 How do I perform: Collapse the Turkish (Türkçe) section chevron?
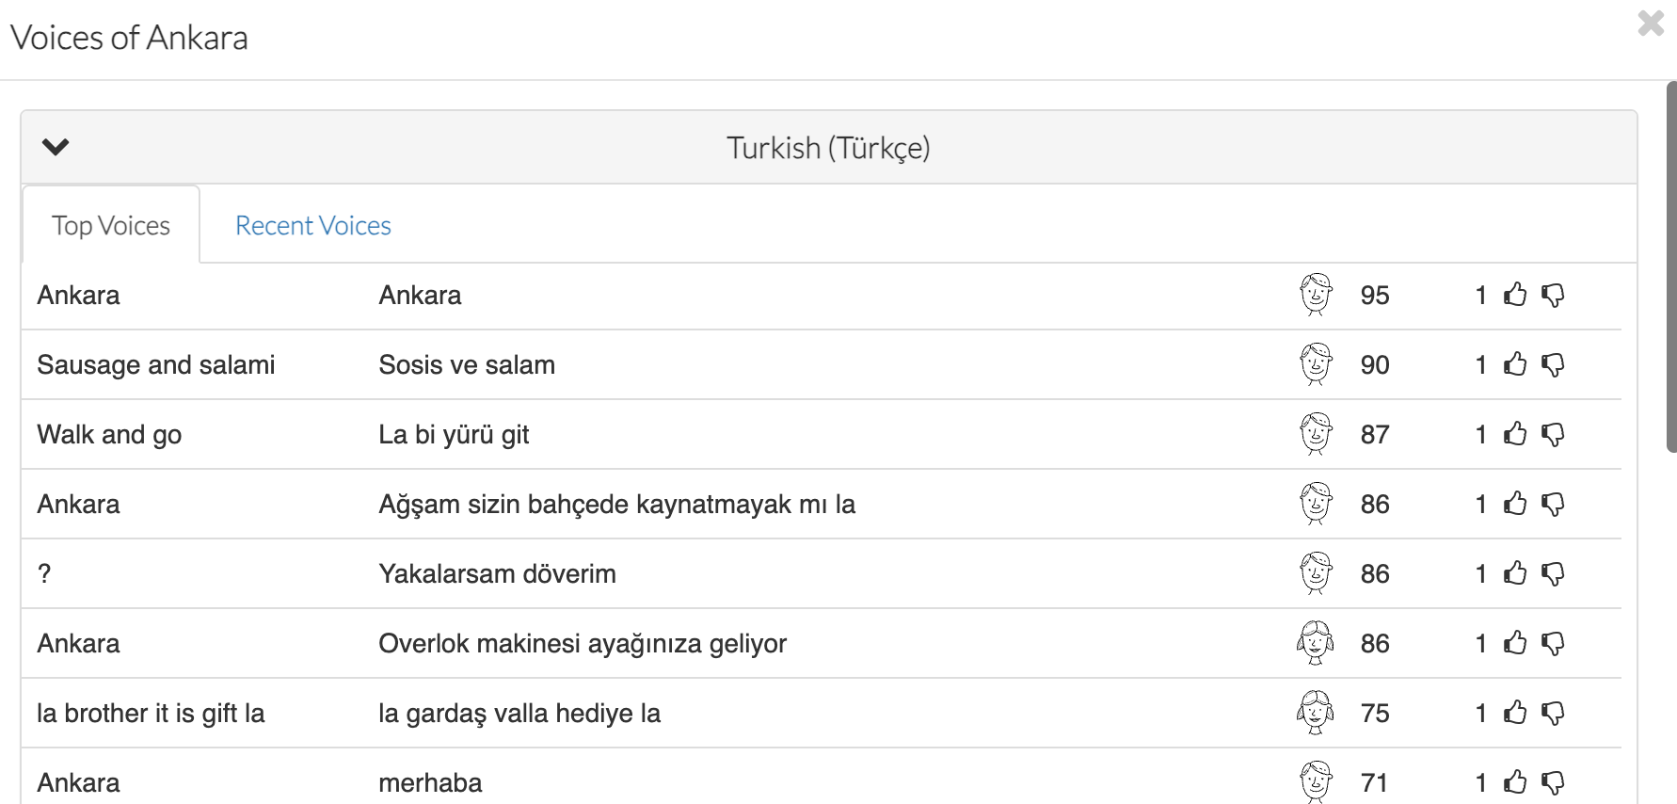click(56, 147)
